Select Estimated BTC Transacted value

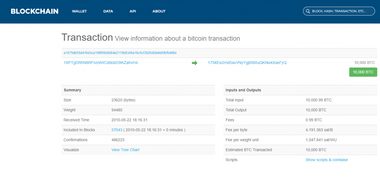coord(316,150)
